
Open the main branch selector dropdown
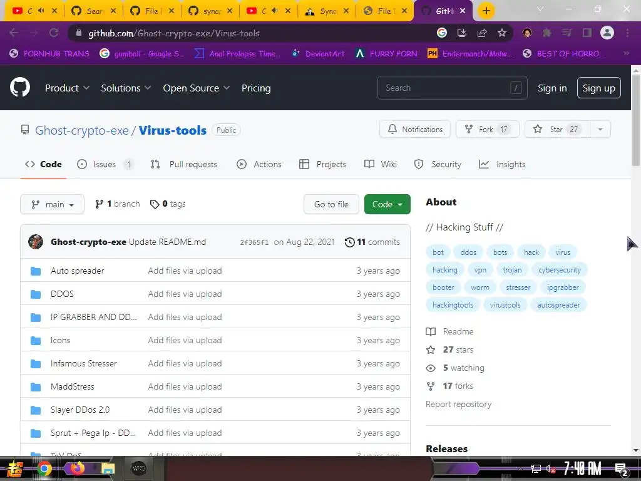[x=53, y=204]
